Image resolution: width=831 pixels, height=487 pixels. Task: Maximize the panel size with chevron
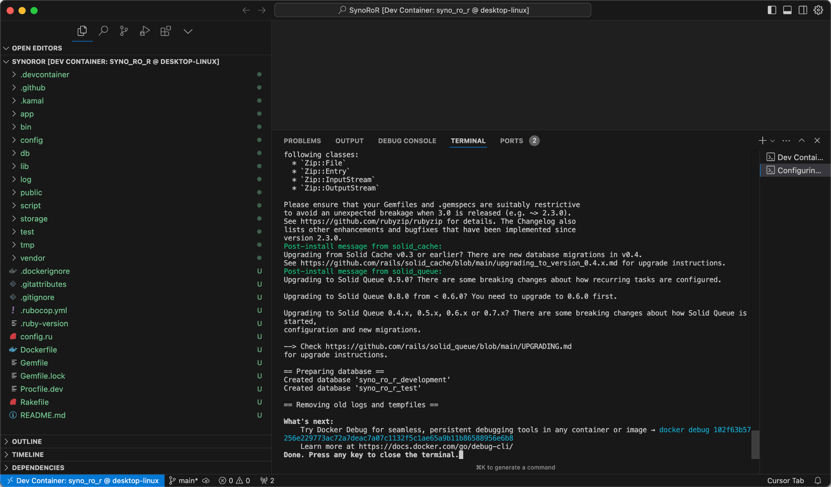click(802, 141)
